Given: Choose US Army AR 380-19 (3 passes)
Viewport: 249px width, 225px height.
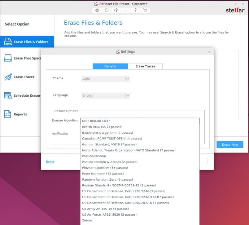Looking at the screenshot, I should tap(140, 209).
